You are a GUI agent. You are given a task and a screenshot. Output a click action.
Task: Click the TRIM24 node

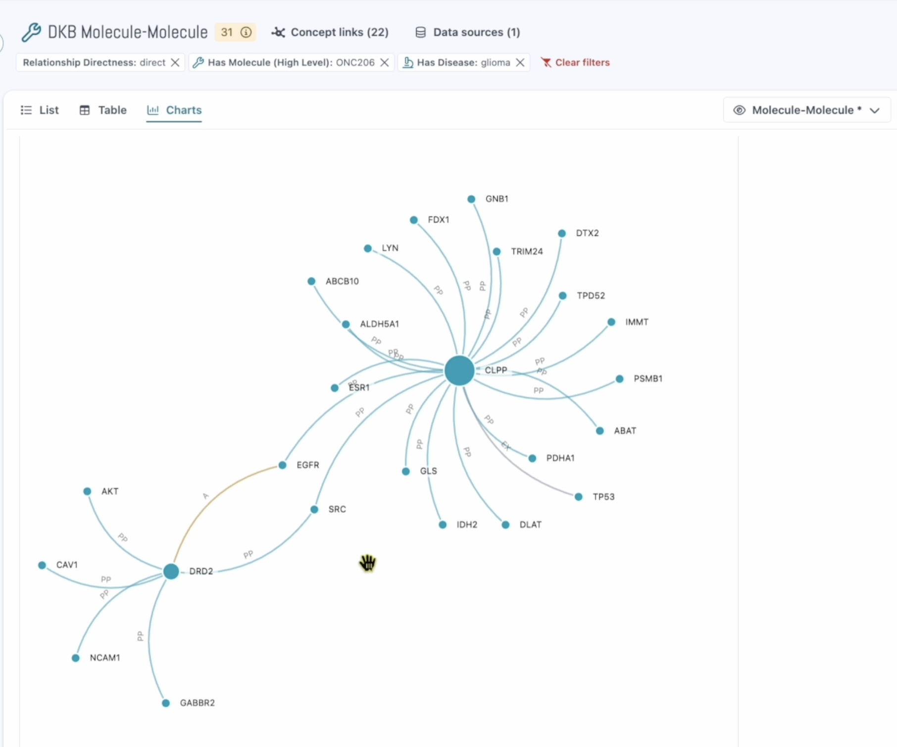tap(497, 252)
